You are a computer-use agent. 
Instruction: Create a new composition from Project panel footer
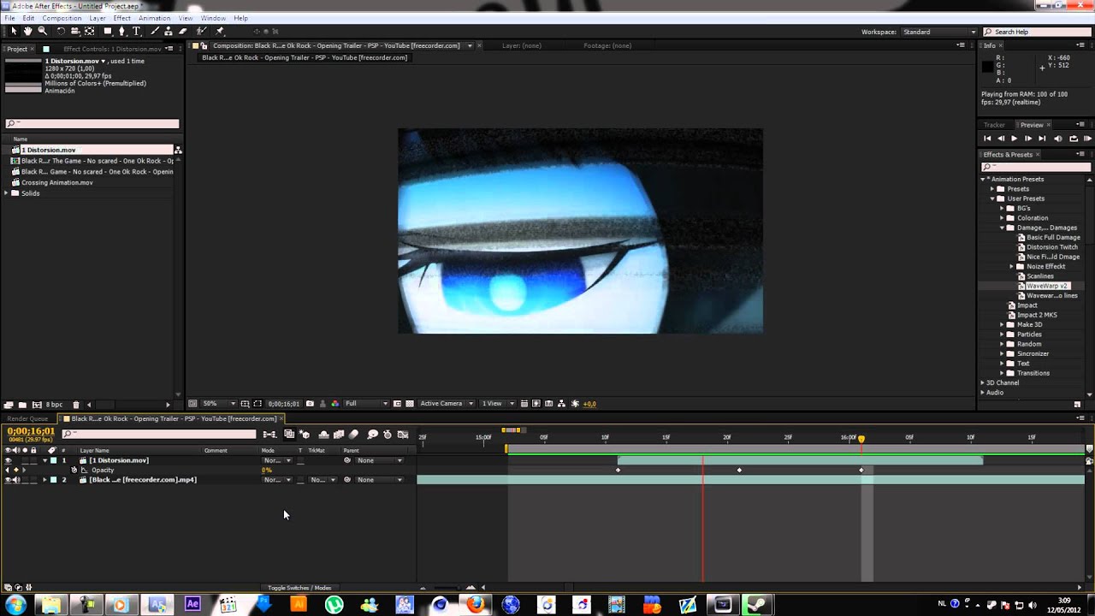pyautogui.click(x=36, y=405)
